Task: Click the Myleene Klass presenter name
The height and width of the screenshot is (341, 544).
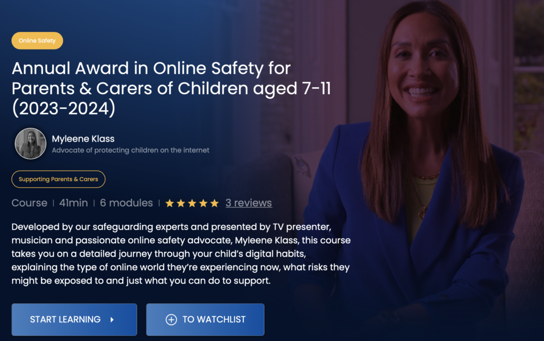Action: [x=83, y=139]
